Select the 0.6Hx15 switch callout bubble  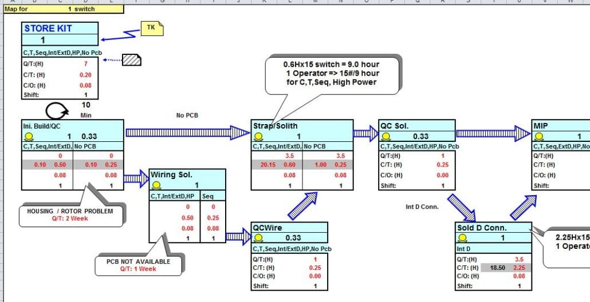[x=332, y=75]
